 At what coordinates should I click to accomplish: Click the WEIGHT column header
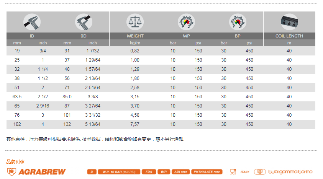(135, 36)
